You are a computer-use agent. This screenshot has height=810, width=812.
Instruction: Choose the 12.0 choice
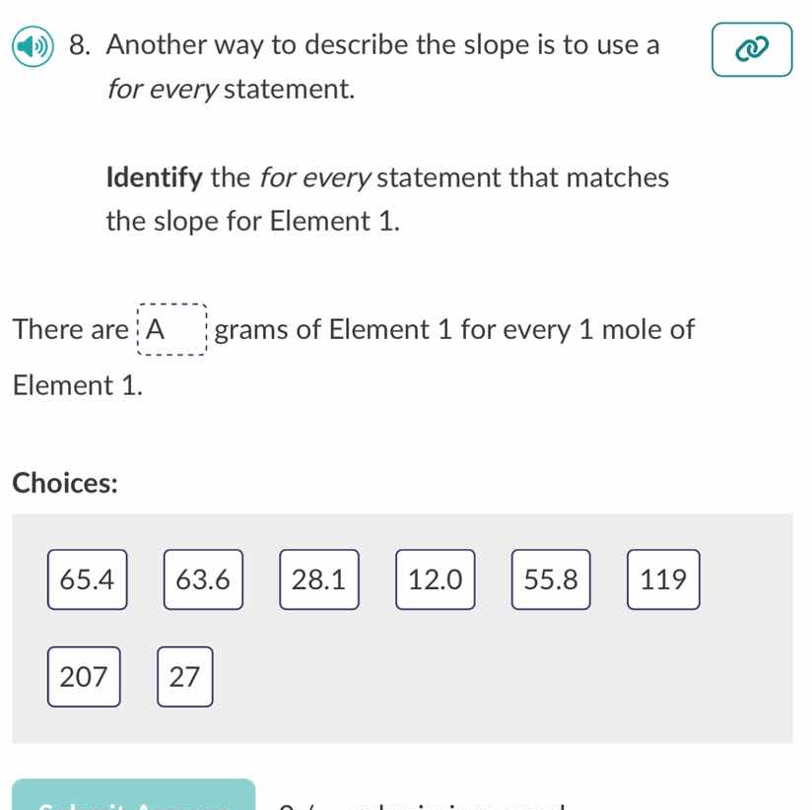tap(435, 580)
